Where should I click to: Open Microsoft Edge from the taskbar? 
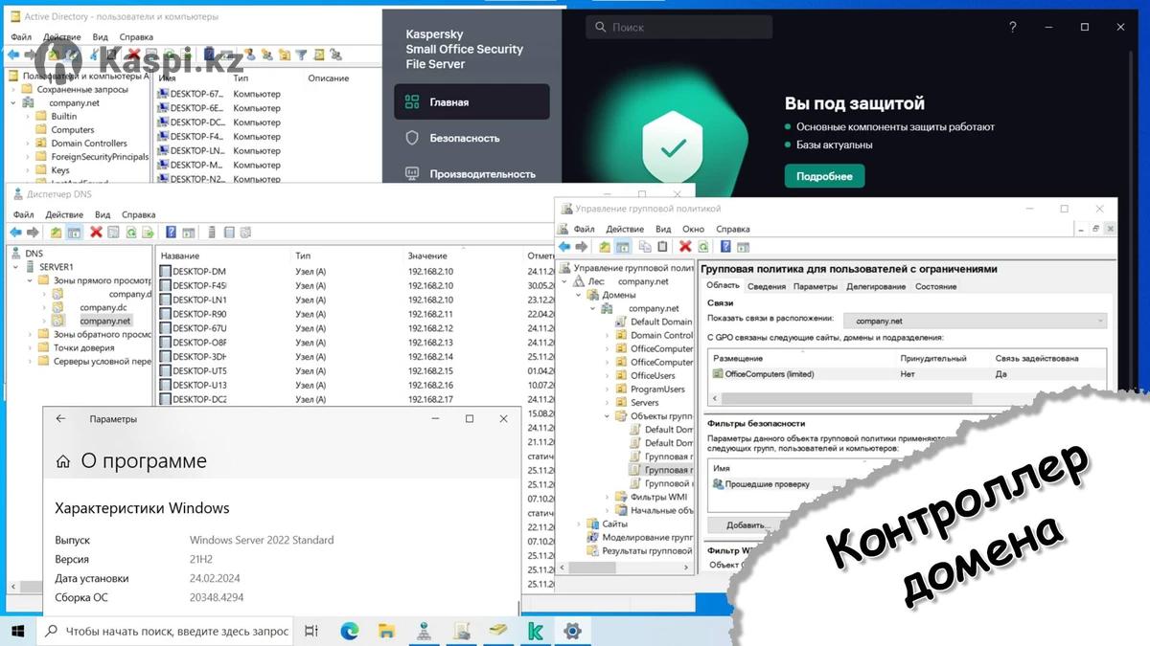click(350, 631)
